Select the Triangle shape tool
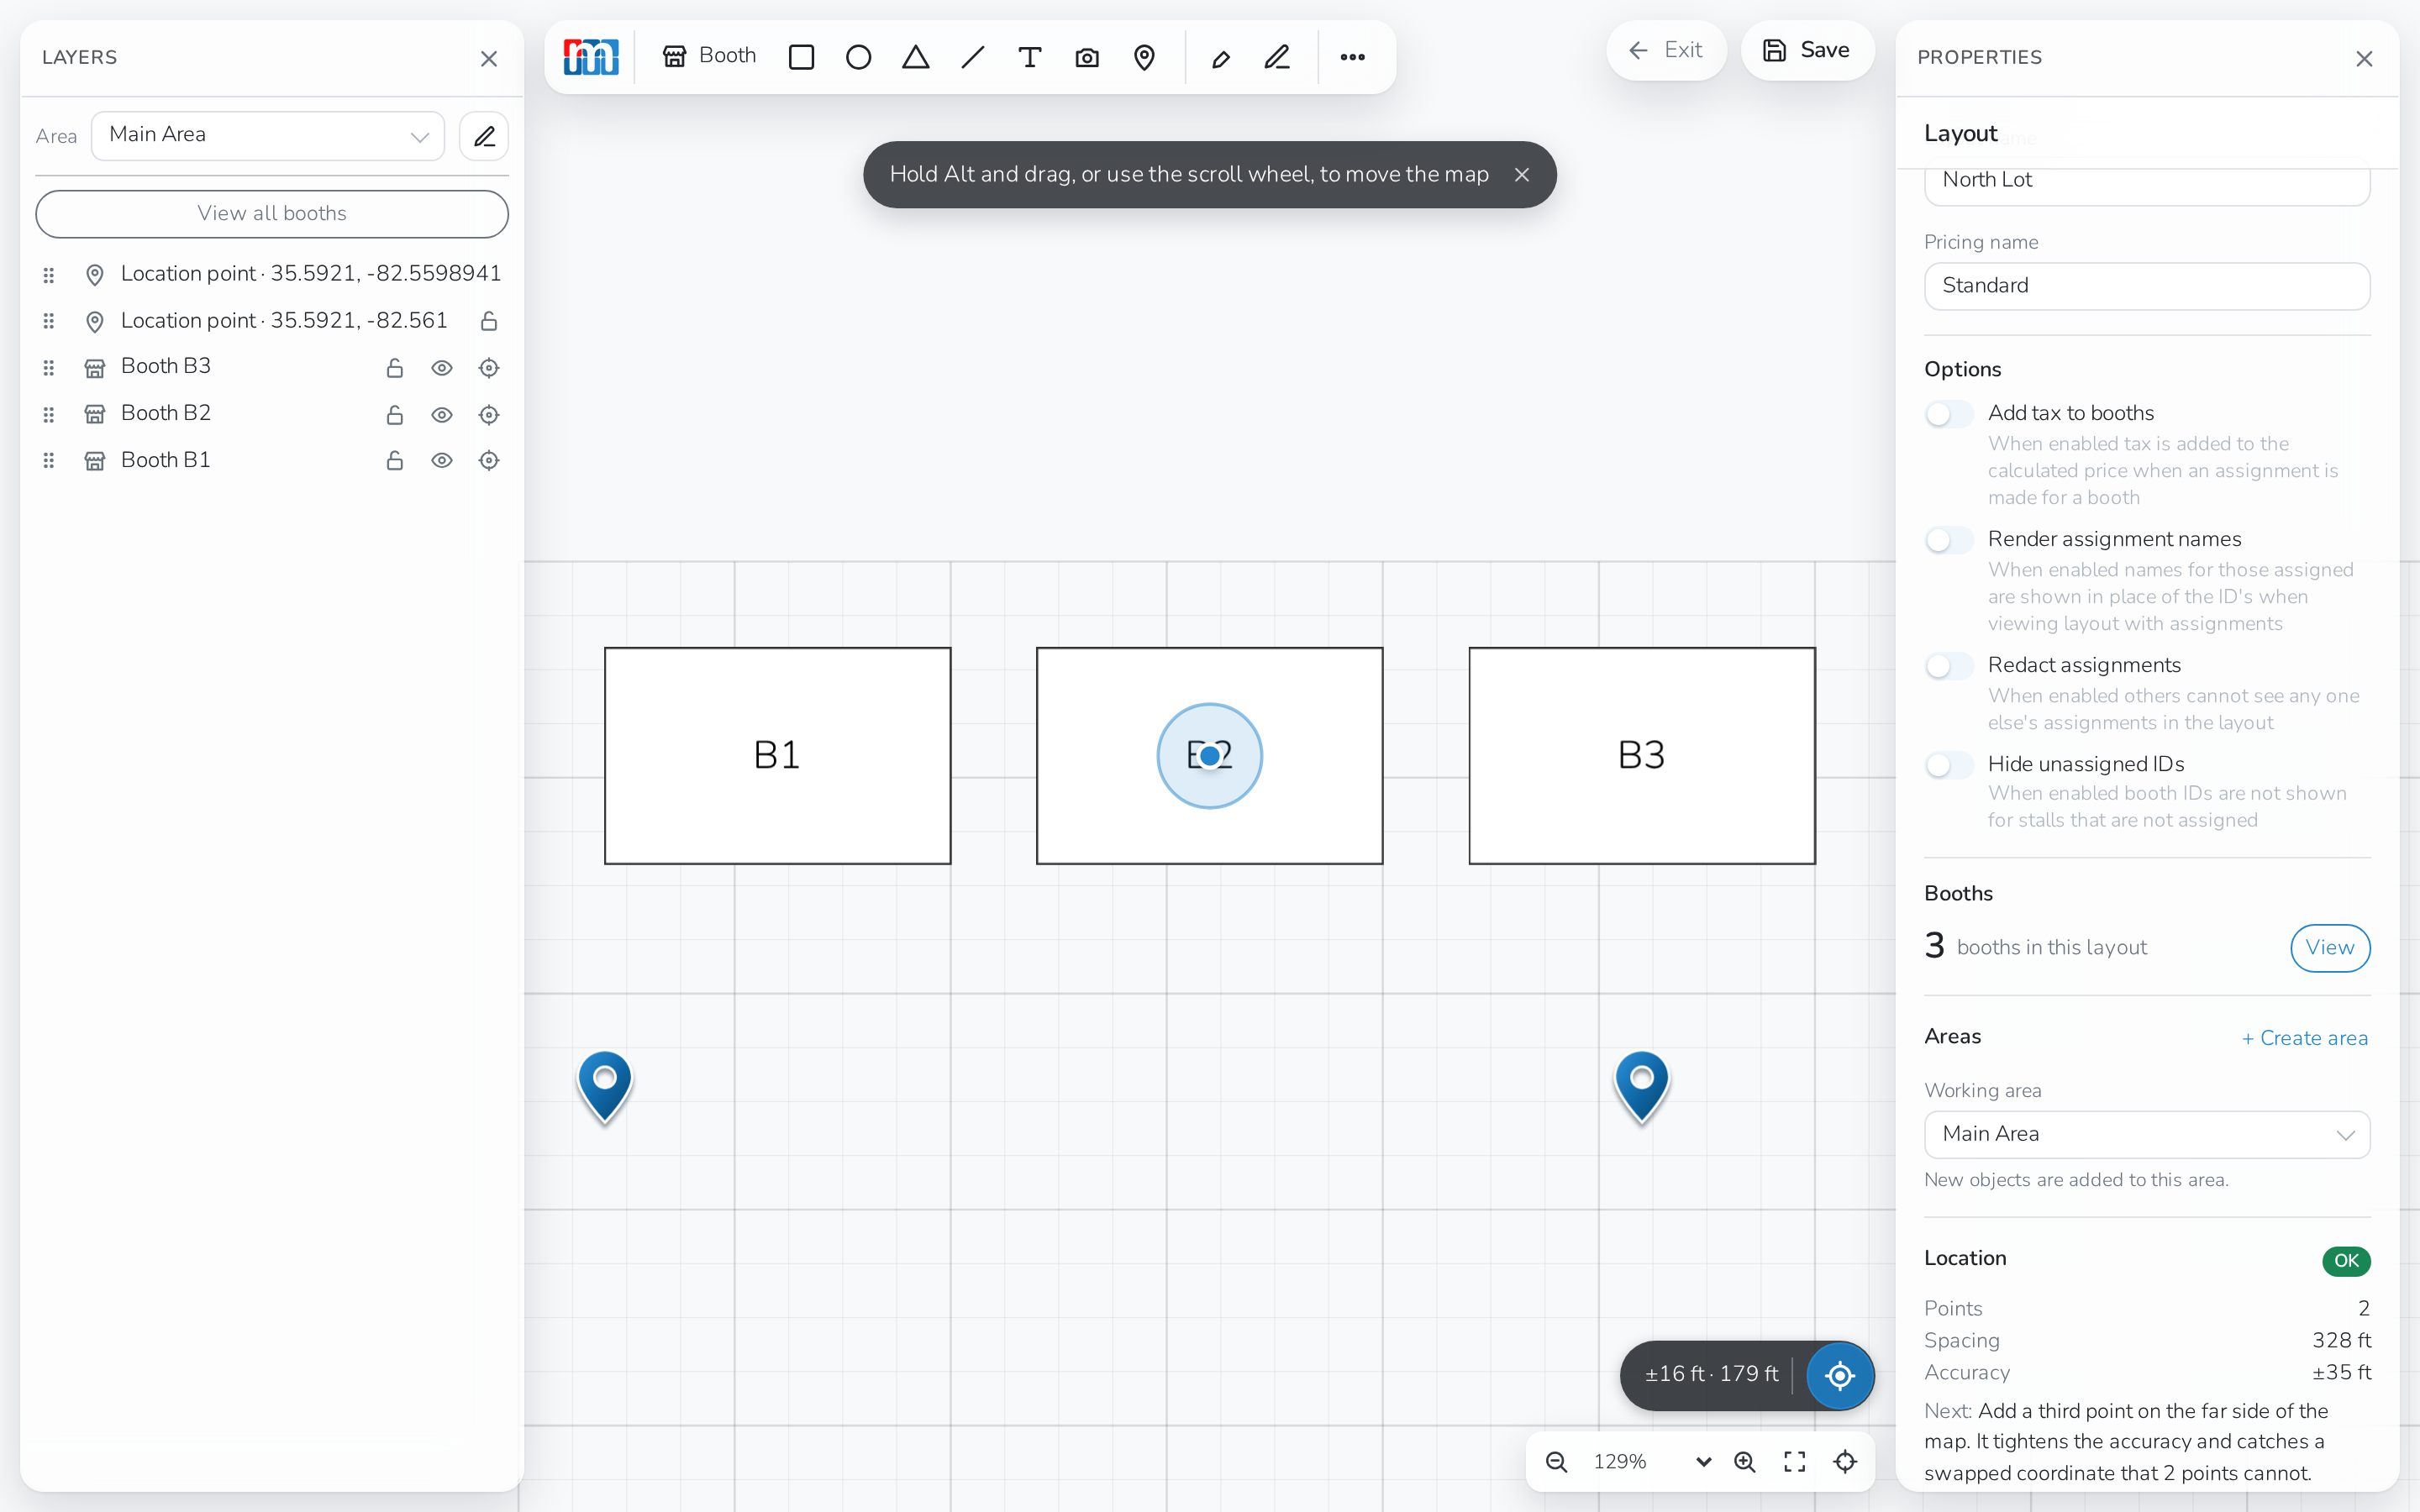The image size is (2420, 1512). click(x=915, y=57)
